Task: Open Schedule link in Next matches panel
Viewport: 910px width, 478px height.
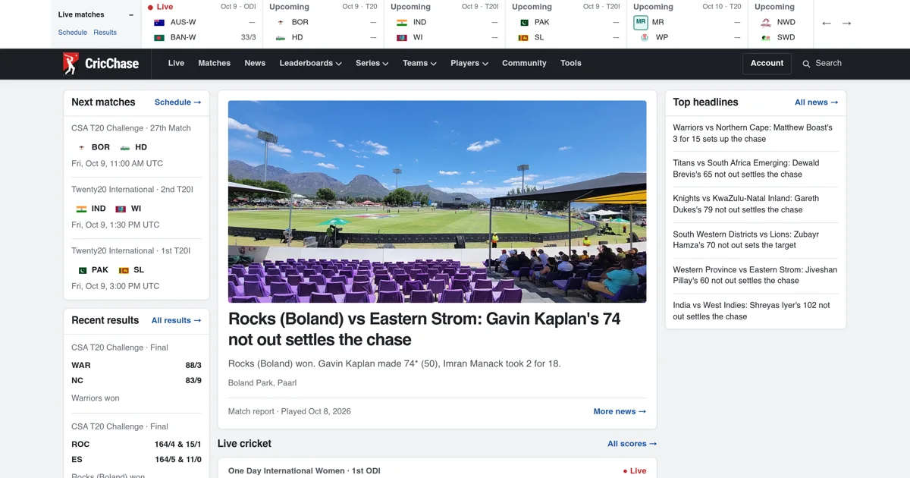Action: [177, 102]
